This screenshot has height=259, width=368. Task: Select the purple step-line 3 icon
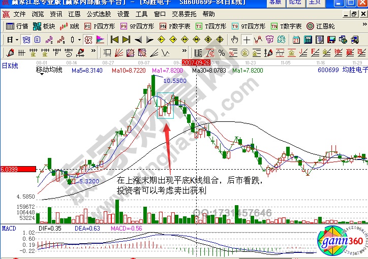pos(49,40)
